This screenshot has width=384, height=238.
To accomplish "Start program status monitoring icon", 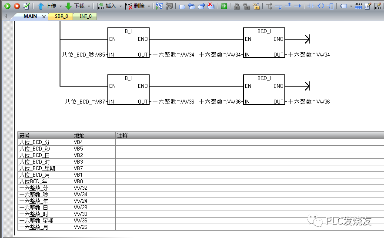I will tap(160, 6).
